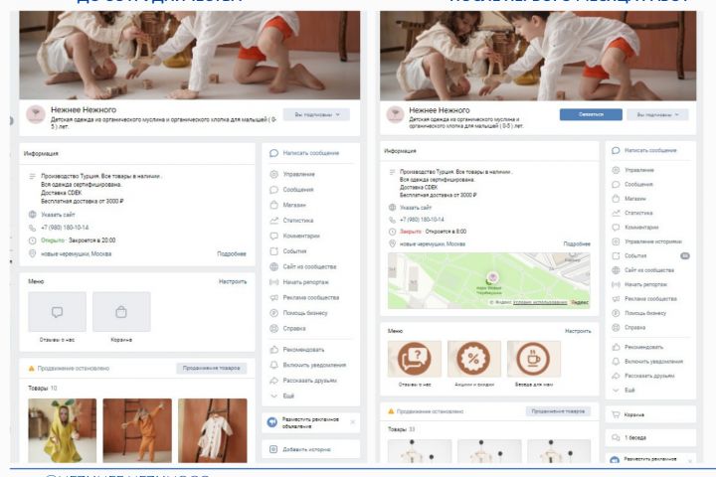Open the white romper product thumbnail
This screenshot has width=716, height=477.
point(213,430)
